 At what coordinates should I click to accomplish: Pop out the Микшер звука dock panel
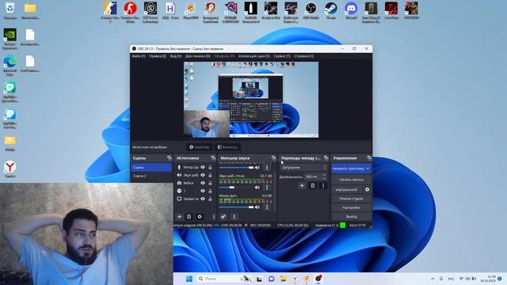coord(274,158)
